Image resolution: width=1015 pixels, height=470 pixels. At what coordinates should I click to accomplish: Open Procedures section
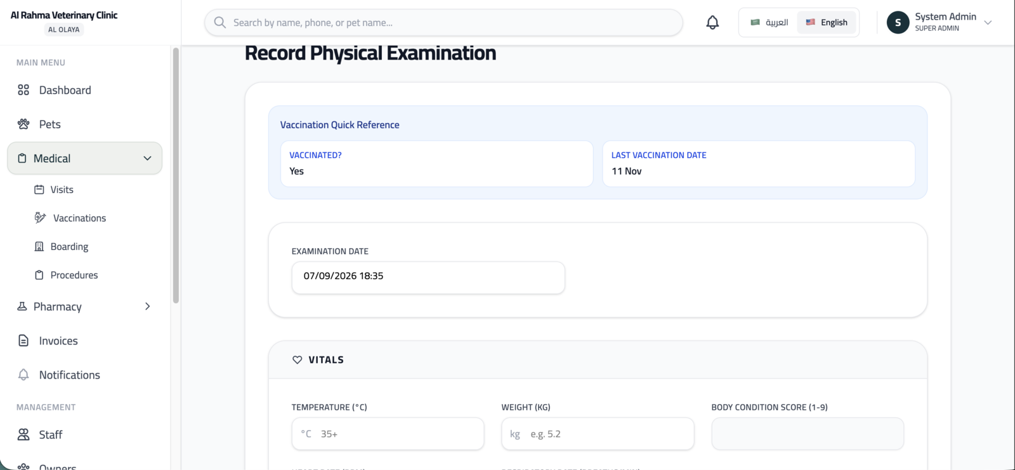click(x=74, y=275)
